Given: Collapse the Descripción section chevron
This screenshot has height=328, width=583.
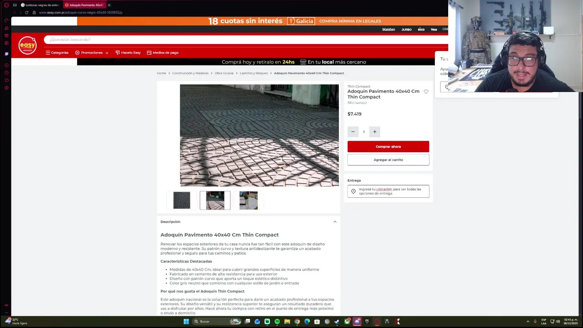Looking at the screenshot, I should (x=335, y=222).
